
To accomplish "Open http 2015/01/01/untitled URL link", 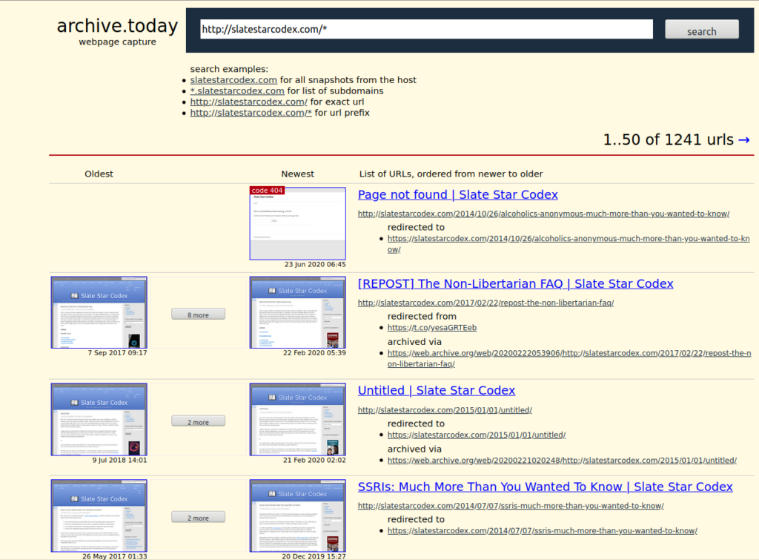I will 445,410.
